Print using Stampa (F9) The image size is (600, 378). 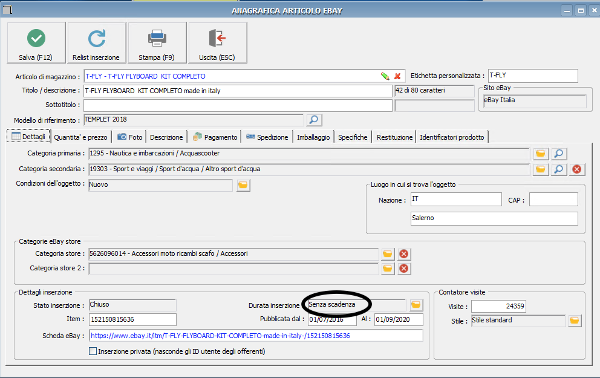pos(157,42)
